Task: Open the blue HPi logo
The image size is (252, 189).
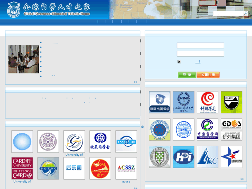Action: click(184, 157)
